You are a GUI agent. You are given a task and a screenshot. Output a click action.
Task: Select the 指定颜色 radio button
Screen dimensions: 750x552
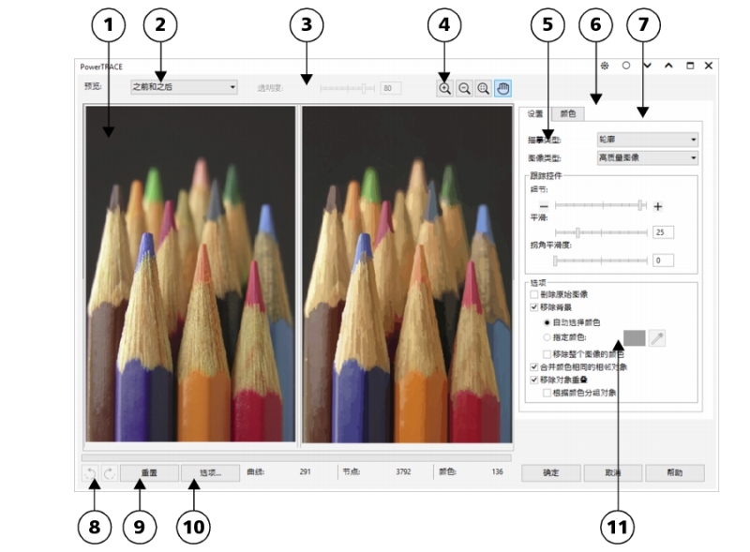tap(547, 337)
